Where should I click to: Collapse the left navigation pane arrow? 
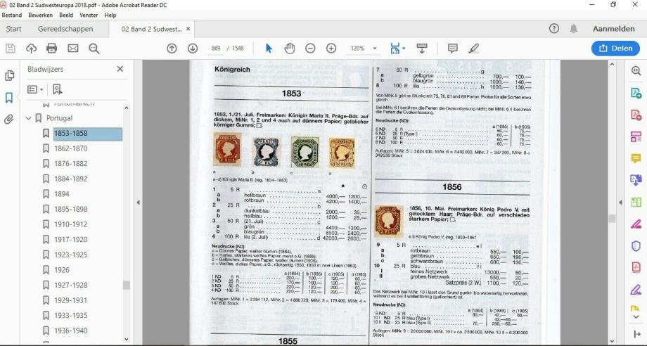tap(139, 203)
